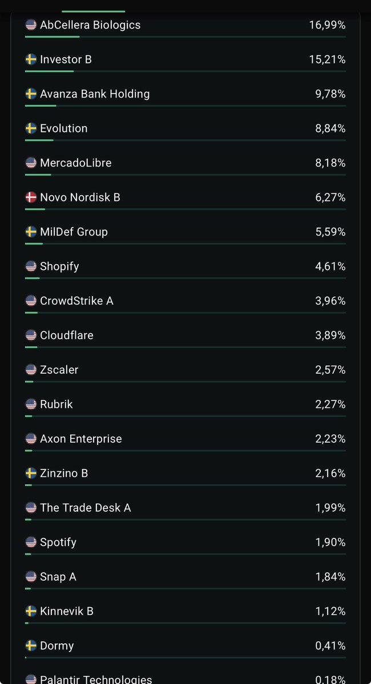The height and width of the screenshot is (684, 371).
Task: Tap the US flag beside Rubrik
Action: 31,404
